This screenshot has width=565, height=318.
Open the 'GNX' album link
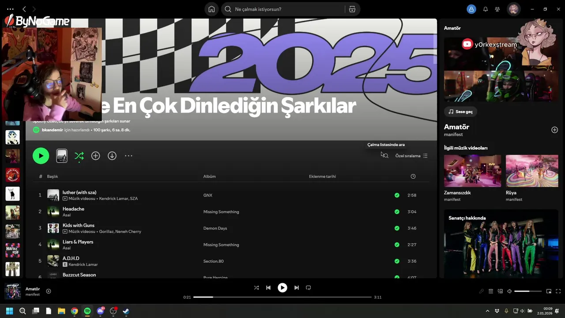click(207, 195)
